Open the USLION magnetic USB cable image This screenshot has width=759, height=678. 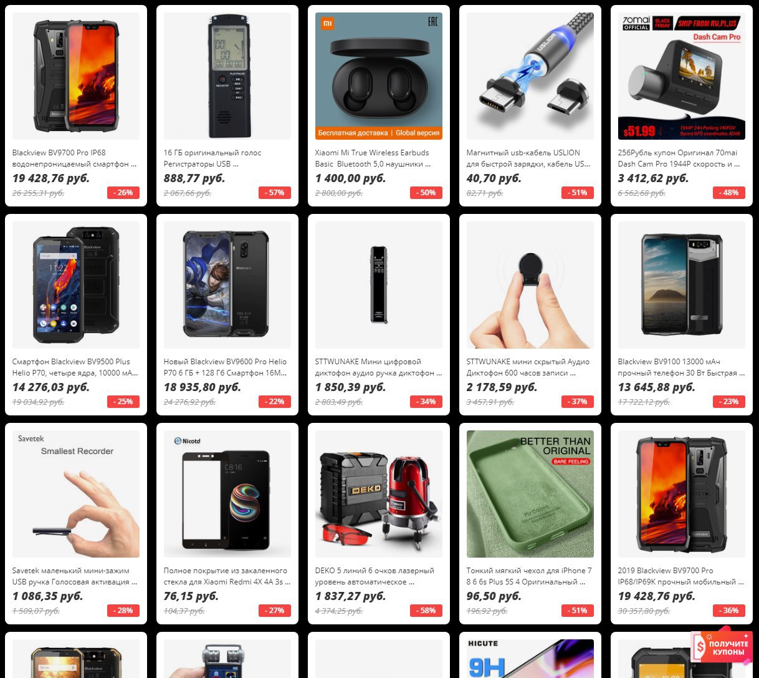pyautogui.click(x=530, y=76)
